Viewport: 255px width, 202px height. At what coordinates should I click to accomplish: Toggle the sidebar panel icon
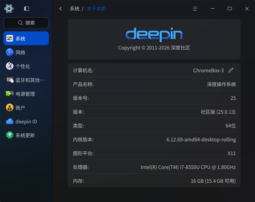[27, 9]
